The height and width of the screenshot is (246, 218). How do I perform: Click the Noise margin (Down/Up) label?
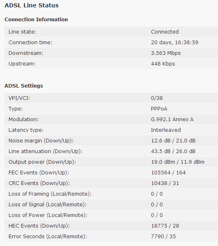tap(41, 141)
